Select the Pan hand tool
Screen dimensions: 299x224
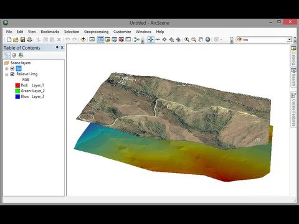pos(201,39)
